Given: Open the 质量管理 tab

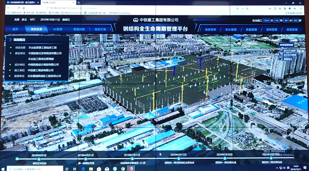Looking at the screenshot, I should click(x=251, y=29).
